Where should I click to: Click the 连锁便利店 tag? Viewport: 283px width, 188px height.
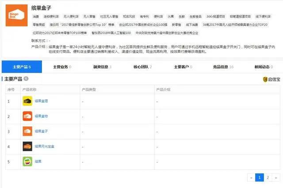(51, 16)
